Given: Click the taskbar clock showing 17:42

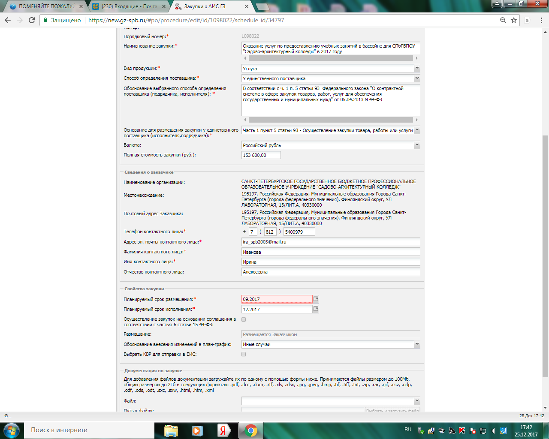Looking at the screenshot, I should click(526, 430).
